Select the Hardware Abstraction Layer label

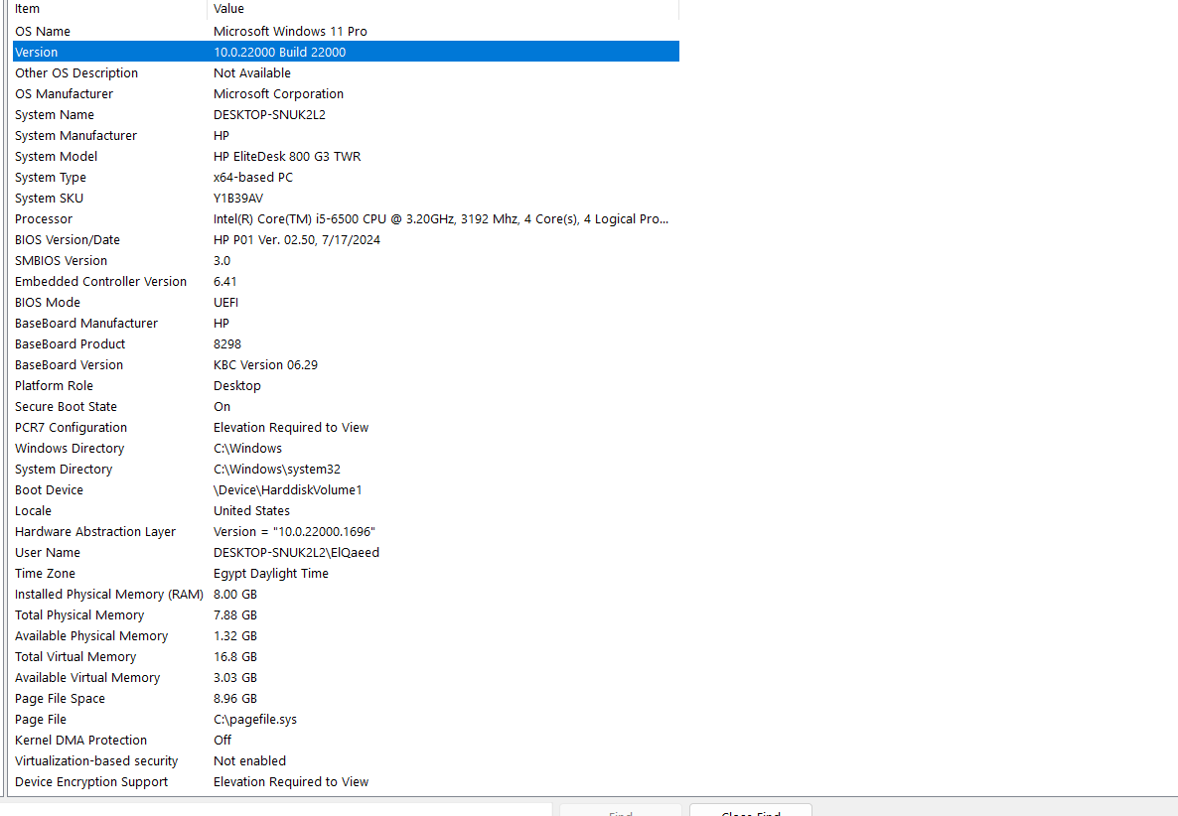(x=95, y=533)
